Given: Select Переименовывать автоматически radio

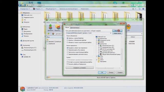Looking at the screenshot, I should point(67,54).
